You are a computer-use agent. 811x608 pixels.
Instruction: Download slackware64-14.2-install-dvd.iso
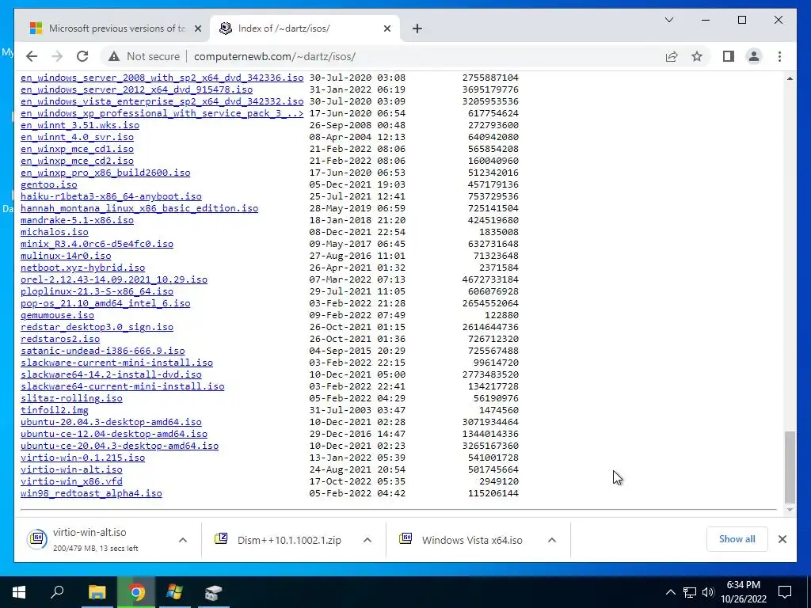pos(111,374)
